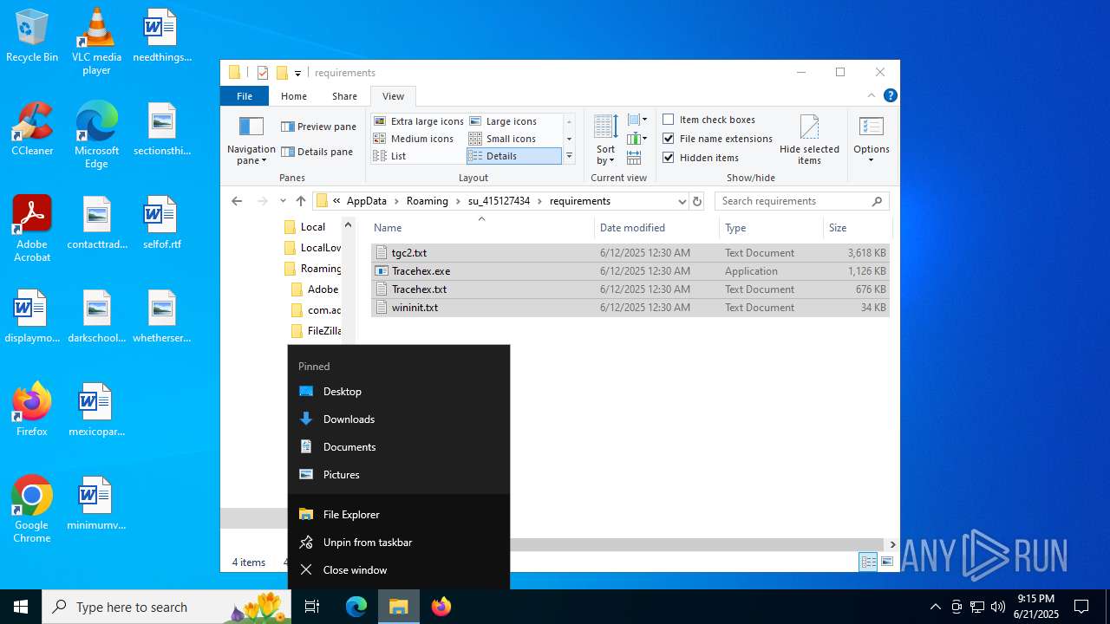Viewport: 1110px width, 624px height.
Task: Open Explorer Help icon
Action: (x=890, y=95)
